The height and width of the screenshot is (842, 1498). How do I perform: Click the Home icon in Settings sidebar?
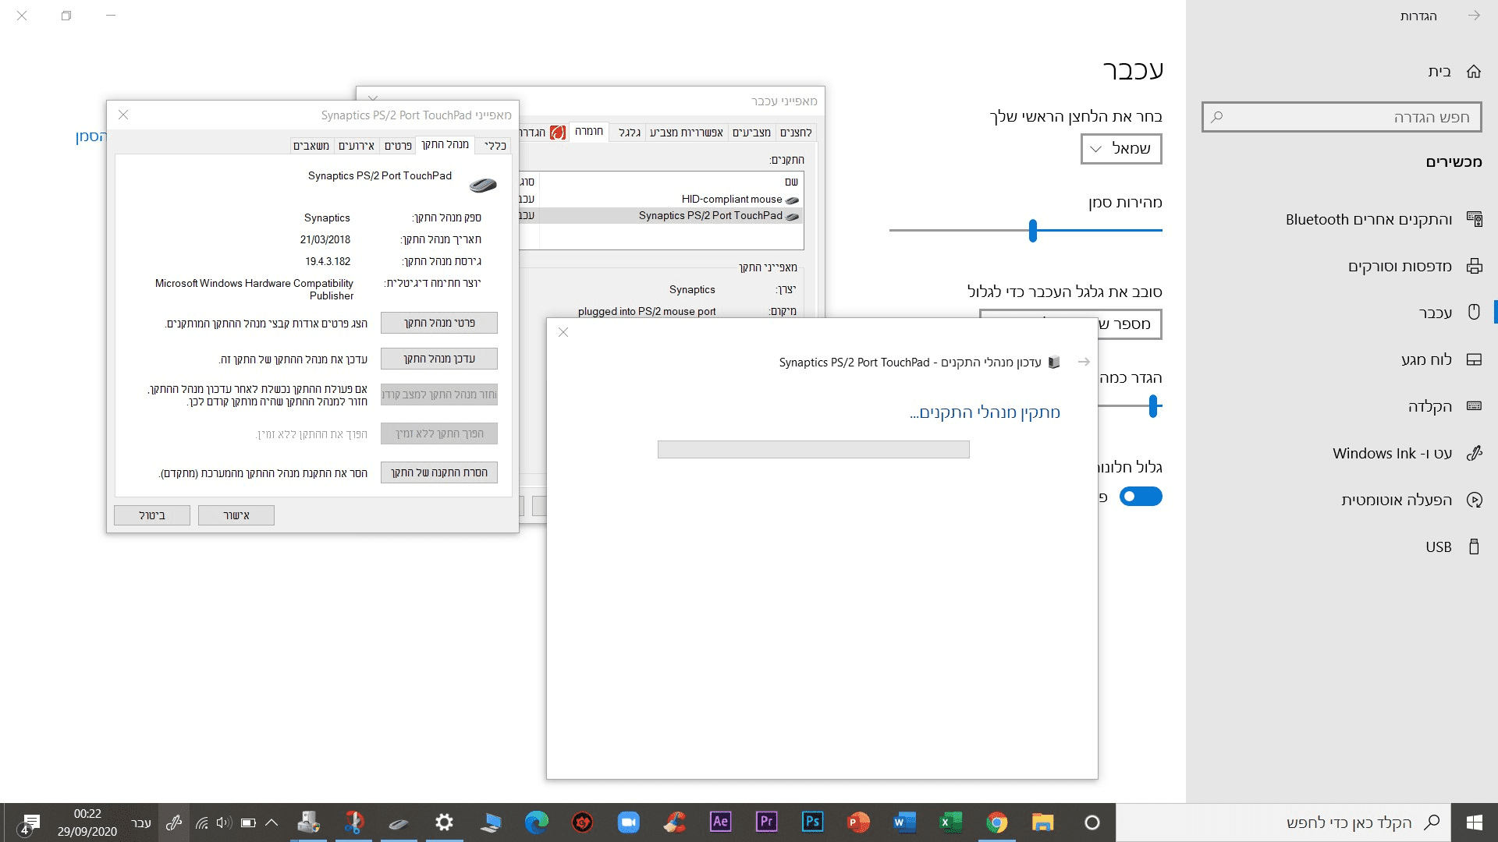coord(1473,72)
